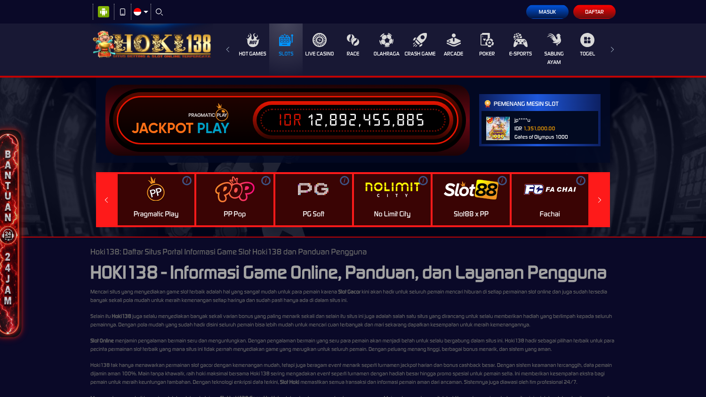Select PP Pop provider
Image resolution: width=706 pixels, height=397 pixels.
[235, 200]
